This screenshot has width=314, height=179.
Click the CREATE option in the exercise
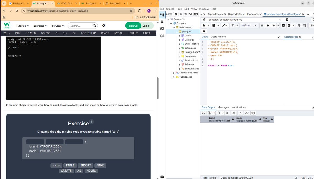click(66, 171)
